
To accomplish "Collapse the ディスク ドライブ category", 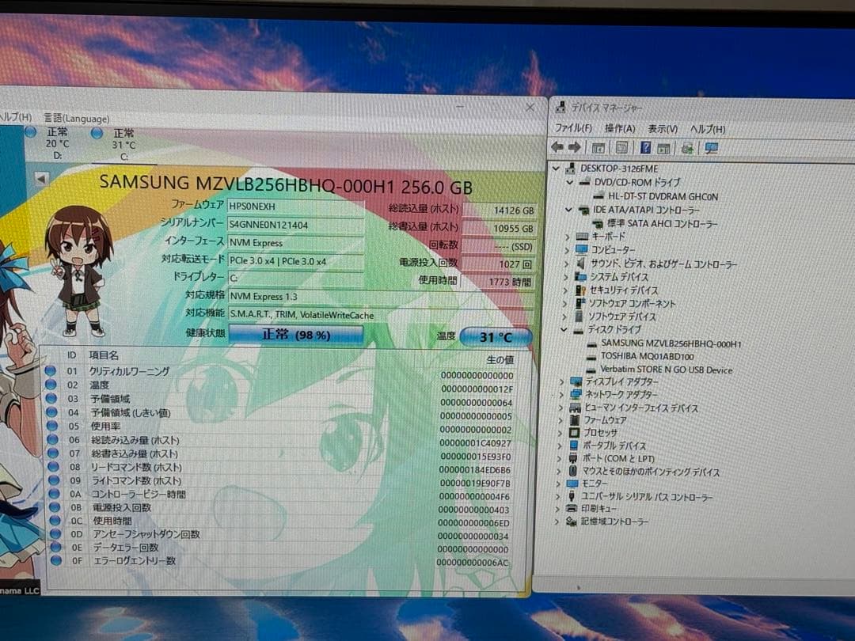I will (564, 330).
